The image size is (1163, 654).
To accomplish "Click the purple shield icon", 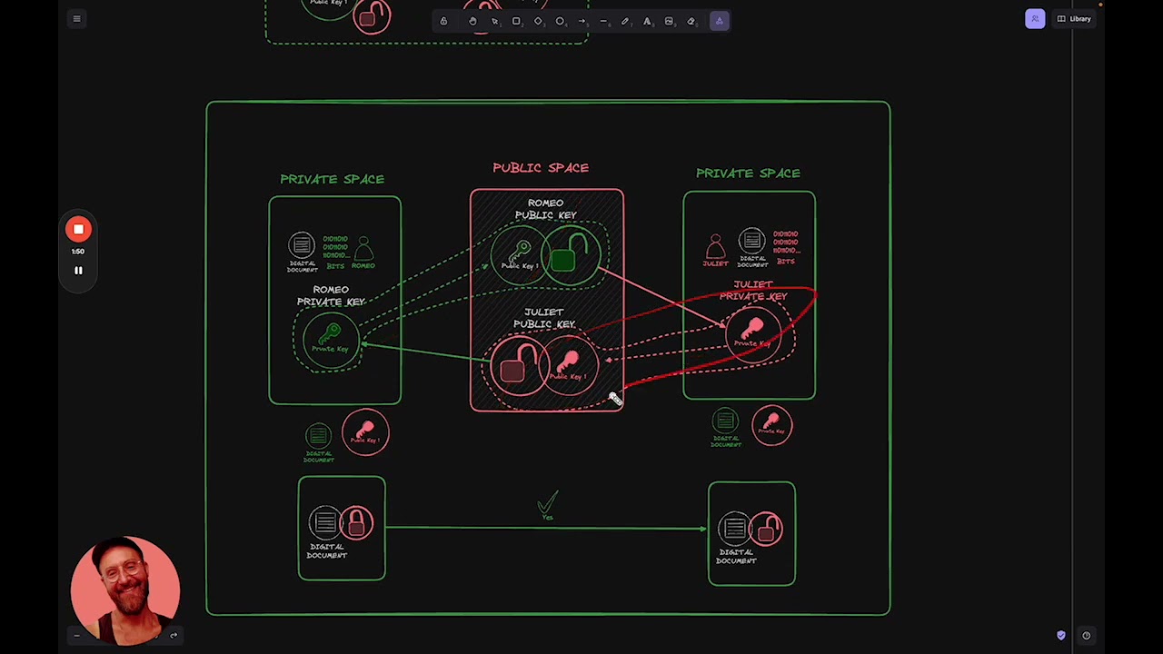I will tap(1061, 636).
